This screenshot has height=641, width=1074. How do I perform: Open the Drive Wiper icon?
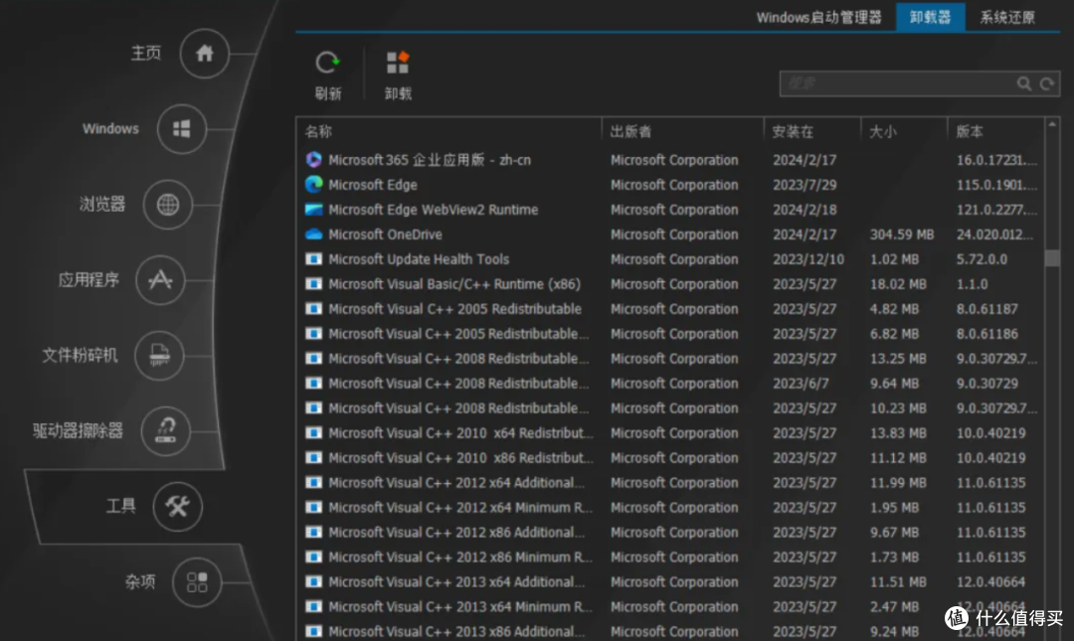[x=166, y=430]
